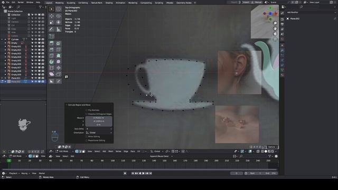Open the Keying popover in timeline
This screenshot has width=338, height=190.
[25, 173]
